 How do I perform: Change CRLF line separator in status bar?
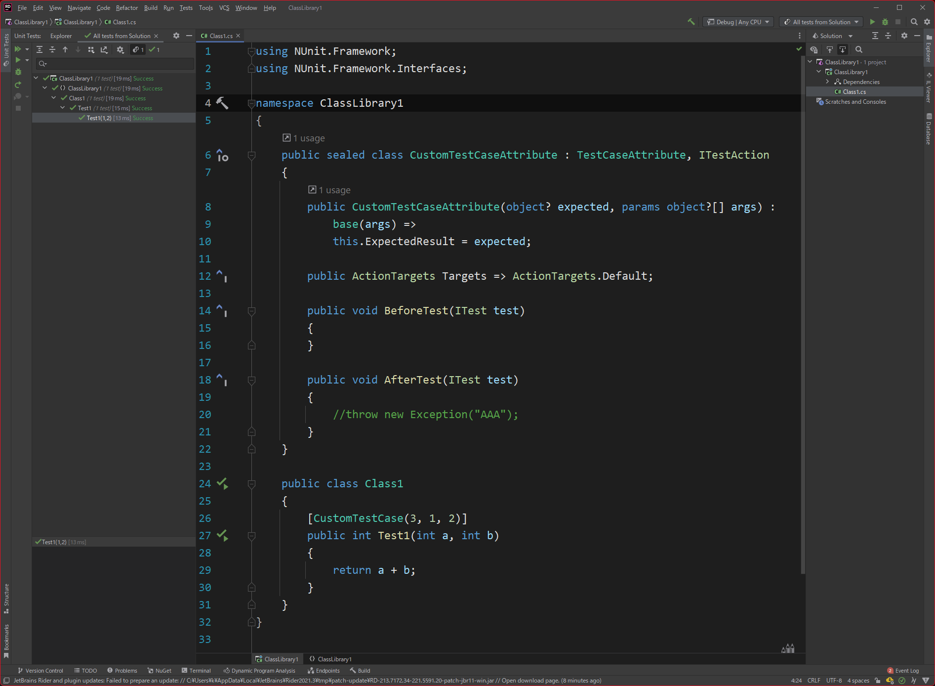click(x=814, y=681)
